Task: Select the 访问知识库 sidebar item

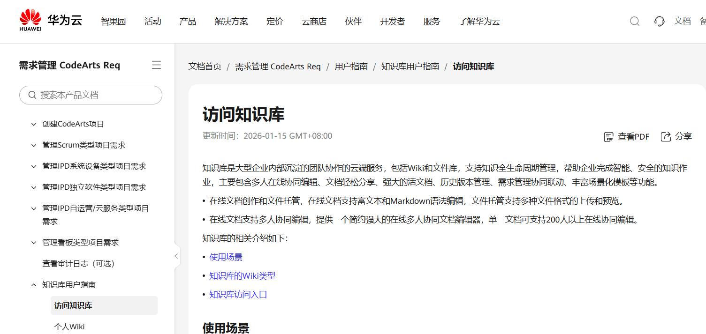Action: [x=104, y=305]
